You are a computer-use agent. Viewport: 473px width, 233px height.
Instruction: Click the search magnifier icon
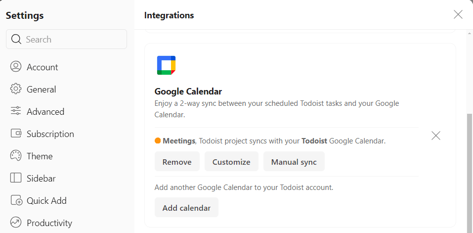coord(16,40)
